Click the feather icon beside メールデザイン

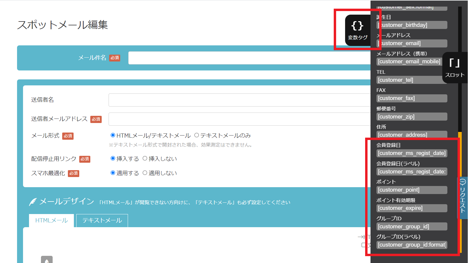coord(33,202)
